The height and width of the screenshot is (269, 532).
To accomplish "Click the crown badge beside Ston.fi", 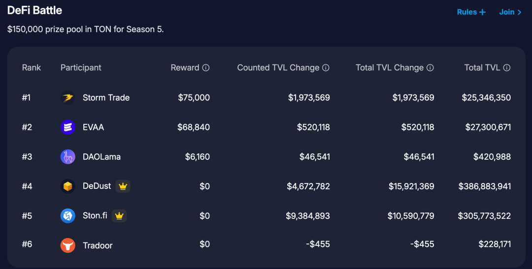I will pos(119,216).
